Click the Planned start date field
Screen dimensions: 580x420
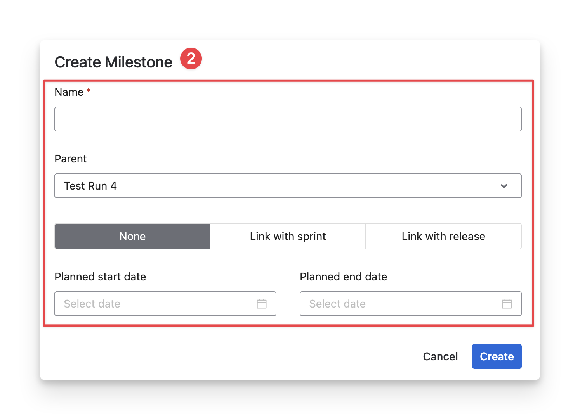(155, 304)
